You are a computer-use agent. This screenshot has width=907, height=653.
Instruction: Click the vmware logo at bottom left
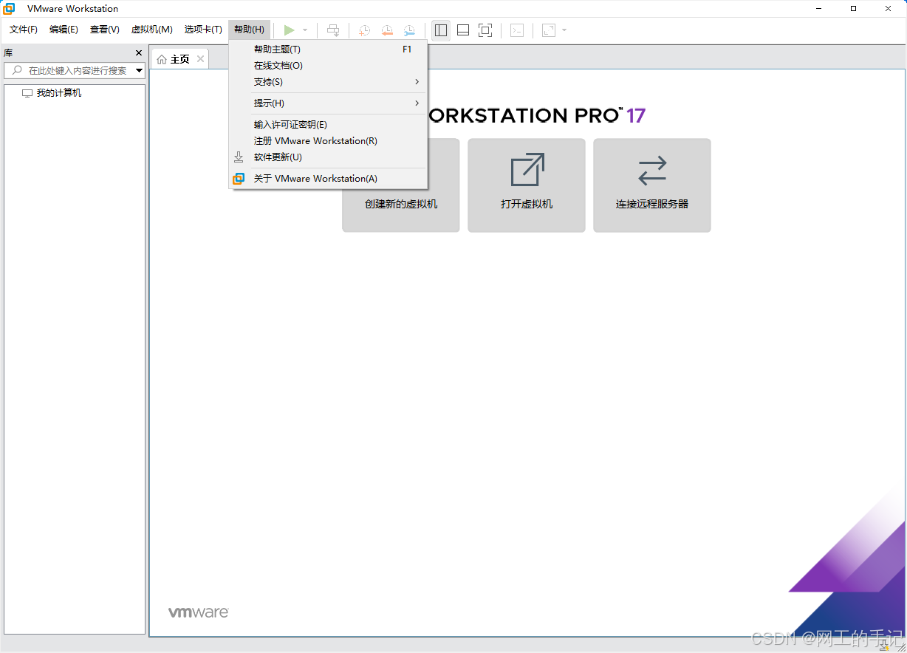coord(199,612)
